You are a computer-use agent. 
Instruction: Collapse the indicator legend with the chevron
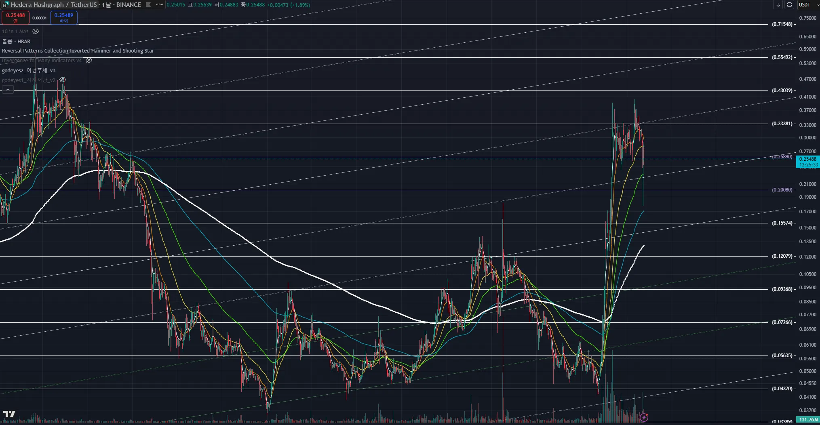[8, 90]
